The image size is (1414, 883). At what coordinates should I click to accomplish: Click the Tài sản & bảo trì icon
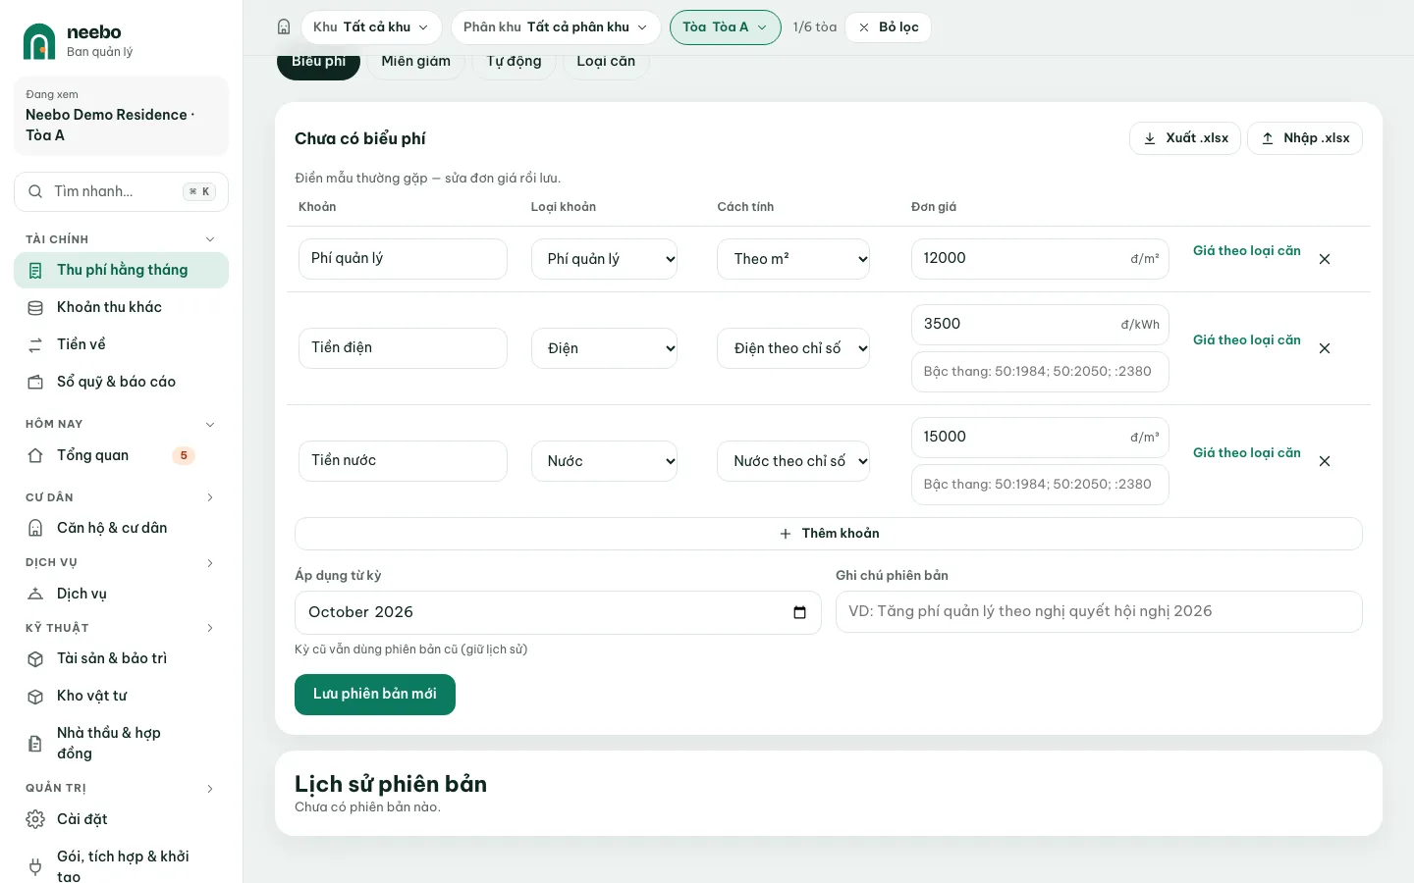tap(35, 658)
